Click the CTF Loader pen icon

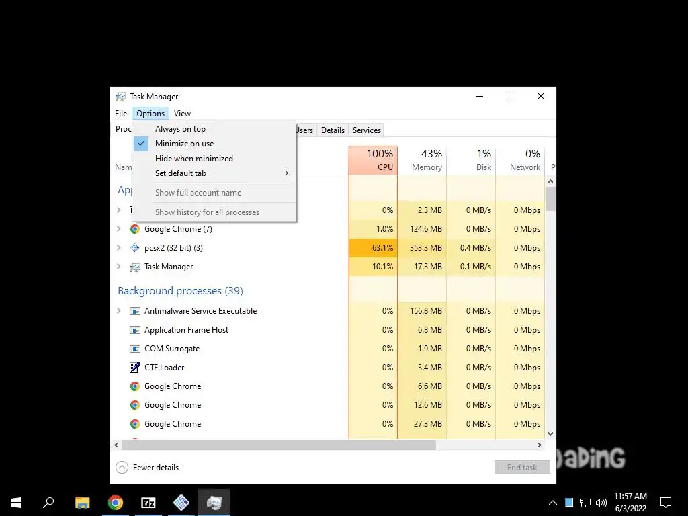pos(134,368)
